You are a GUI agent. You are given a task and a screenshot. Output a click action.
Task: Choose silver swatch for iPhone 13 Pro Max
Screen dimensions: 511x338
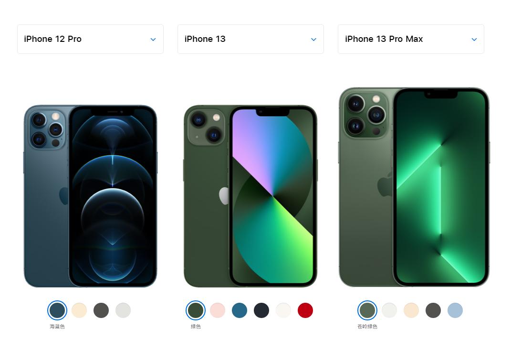tap(389, 310)
